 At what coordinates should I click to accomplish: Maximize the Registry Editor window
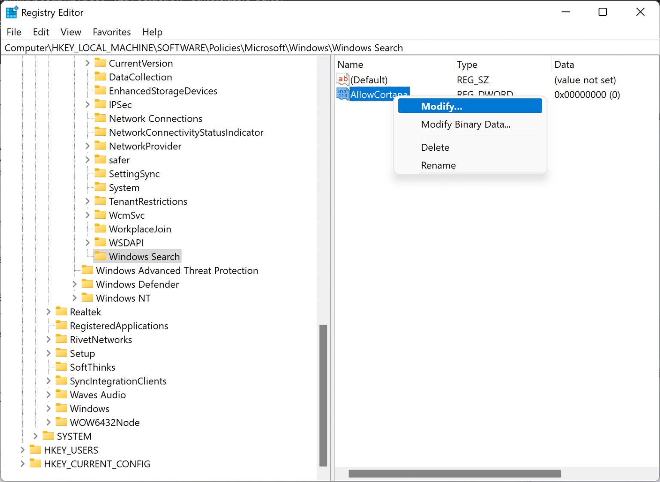tap(602, 12)
